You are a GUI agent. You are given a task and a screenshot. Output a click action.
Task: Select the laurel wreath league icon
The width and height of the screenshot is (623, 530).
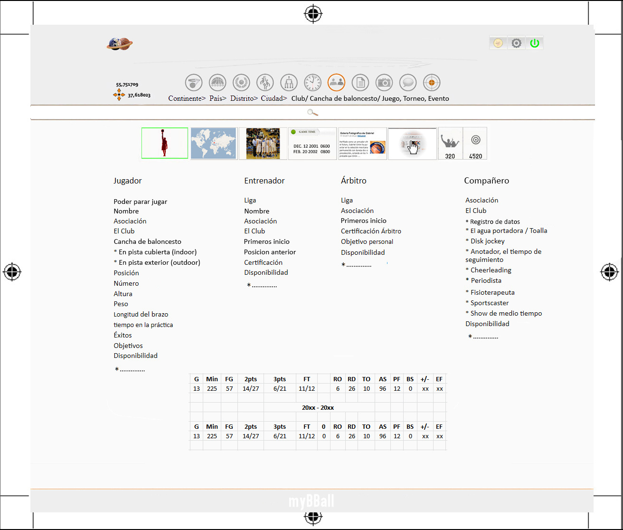pyautogui.click(x=241, y=83)
